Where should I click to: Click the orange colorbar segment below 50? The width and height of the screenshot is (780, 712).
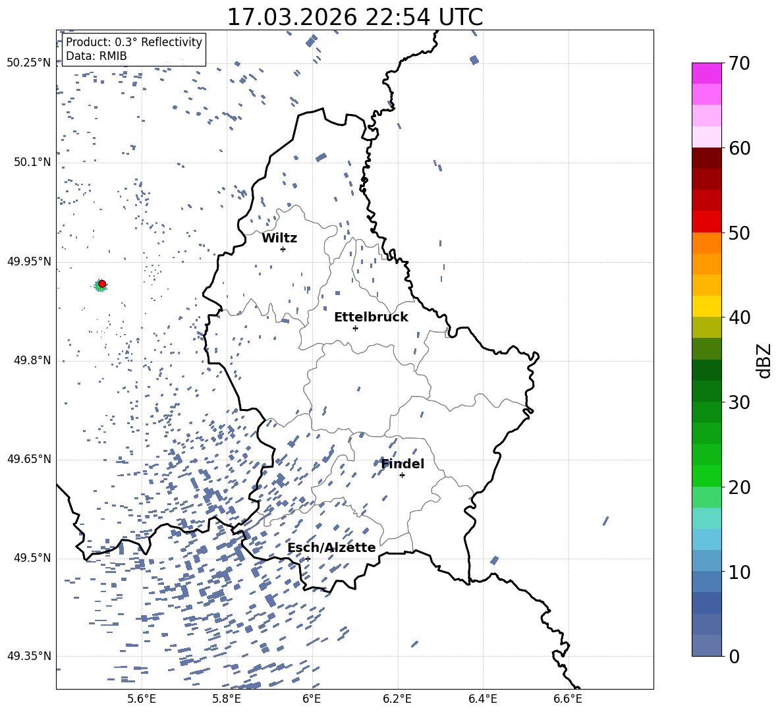click(706, 242)
